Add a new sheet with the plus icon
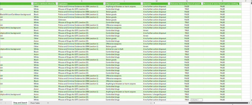The width and height of the screenshot is (252, 105). click(x=48, y=103)
